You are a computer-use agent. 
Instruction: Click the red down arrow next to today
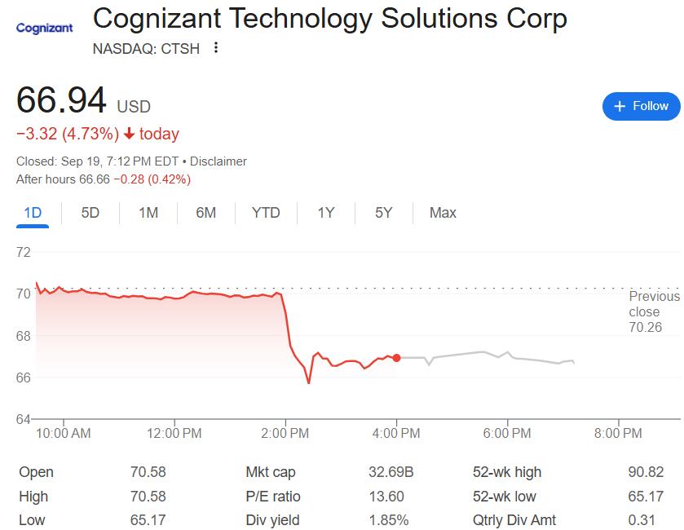pos(129,134)
